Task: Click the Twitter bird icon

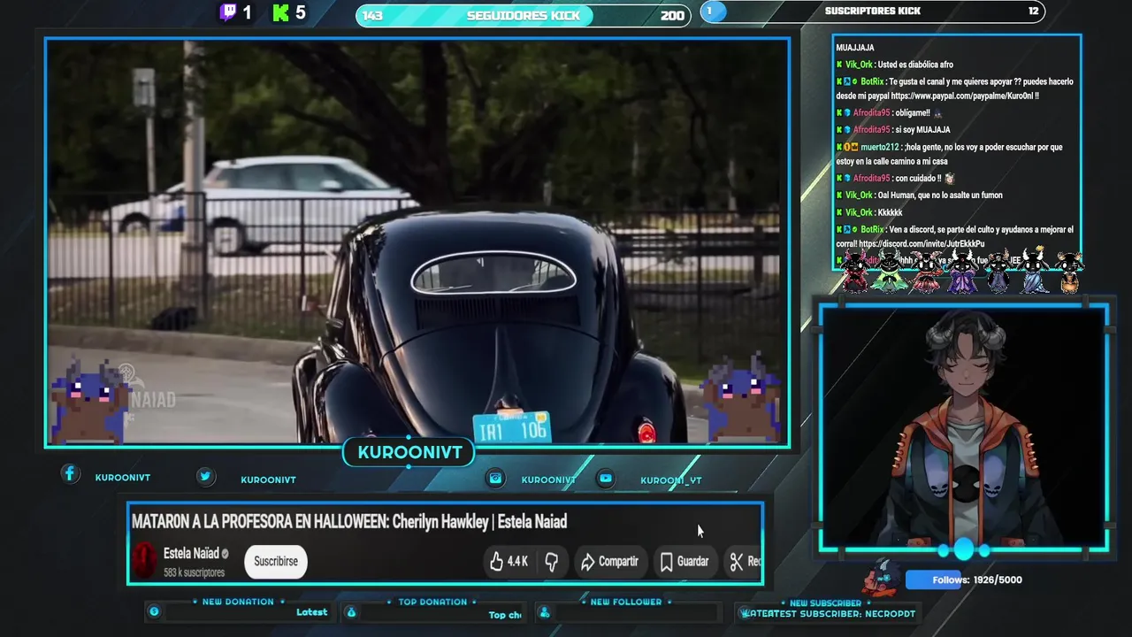Action: click(x=205, y=476)
